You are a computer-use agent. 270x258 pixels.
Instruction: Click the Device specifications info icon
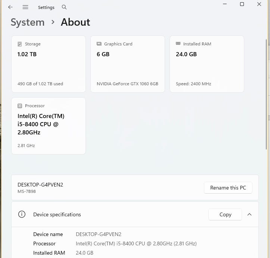pyautogui.click(x=22, y=214)
